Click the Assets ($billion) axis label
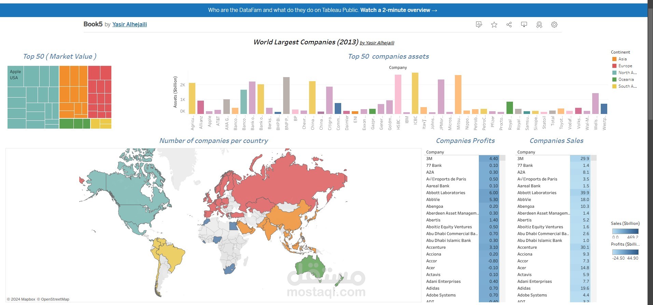This screenshot has width=653, height=305. pyautogui.click(x=175, y=92)
